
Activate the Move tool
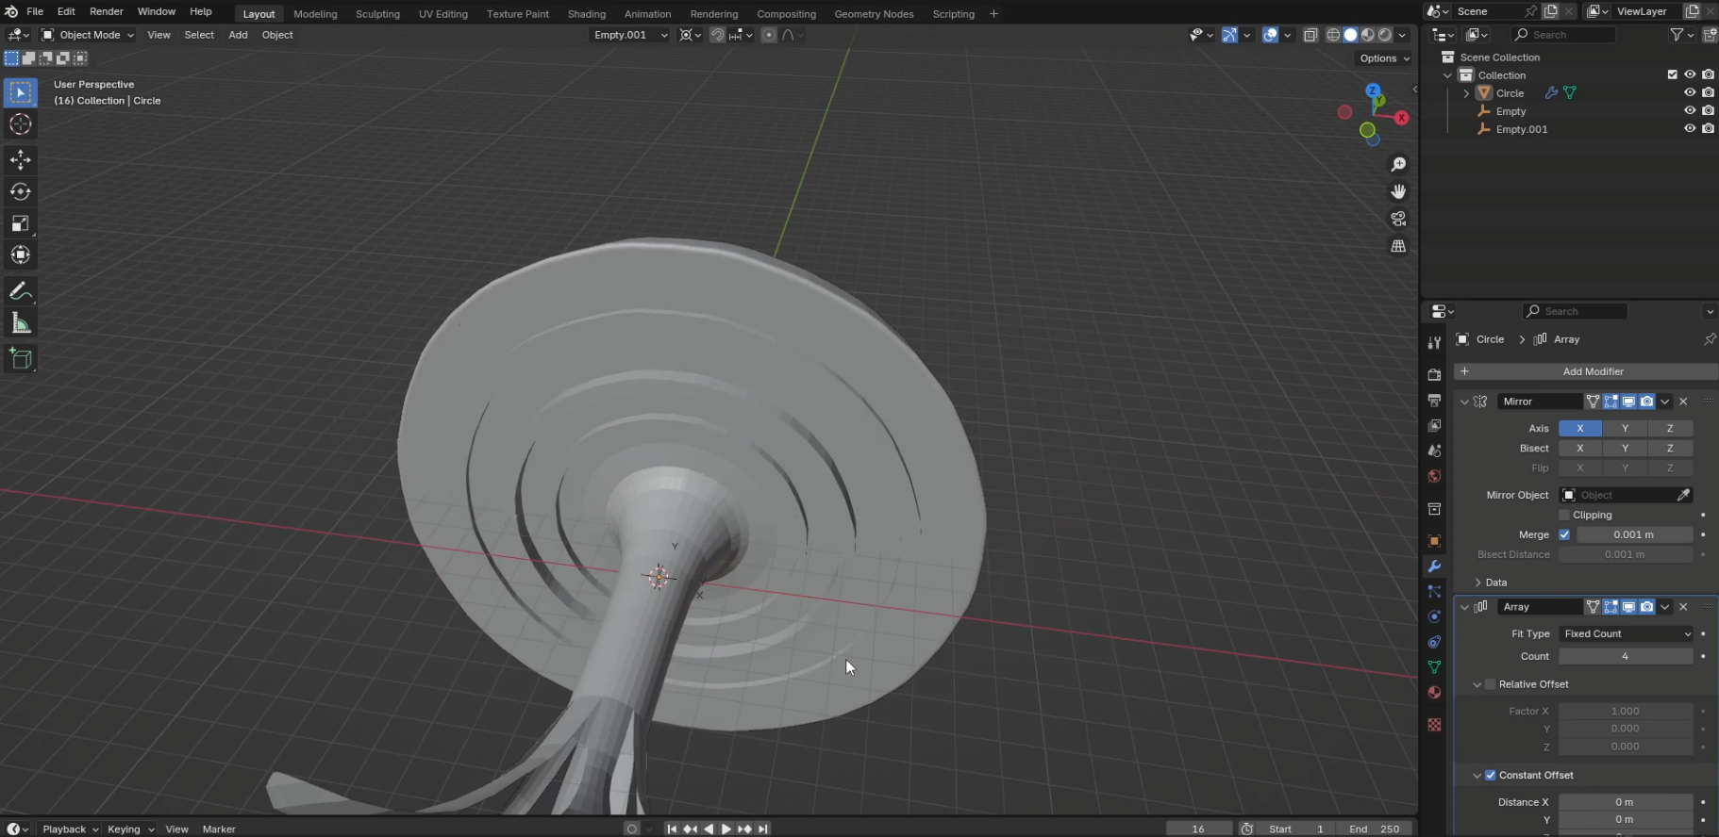(x=21, y=160)
